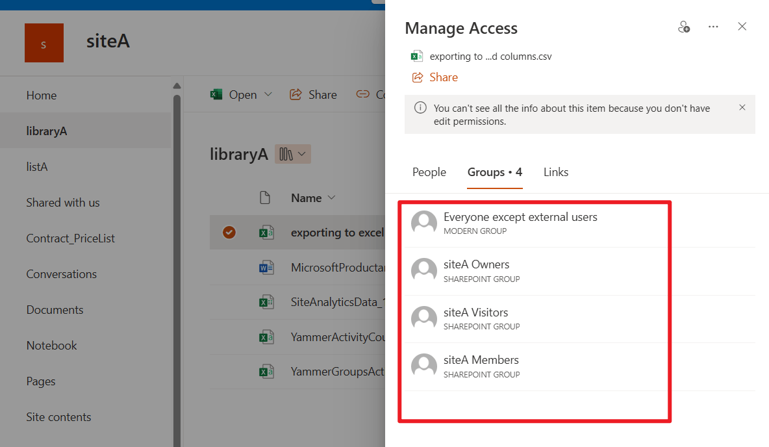This screenshot has height=447, width=769.
Task: Click the grant access person-plus icon
Action: click(683, 27)
